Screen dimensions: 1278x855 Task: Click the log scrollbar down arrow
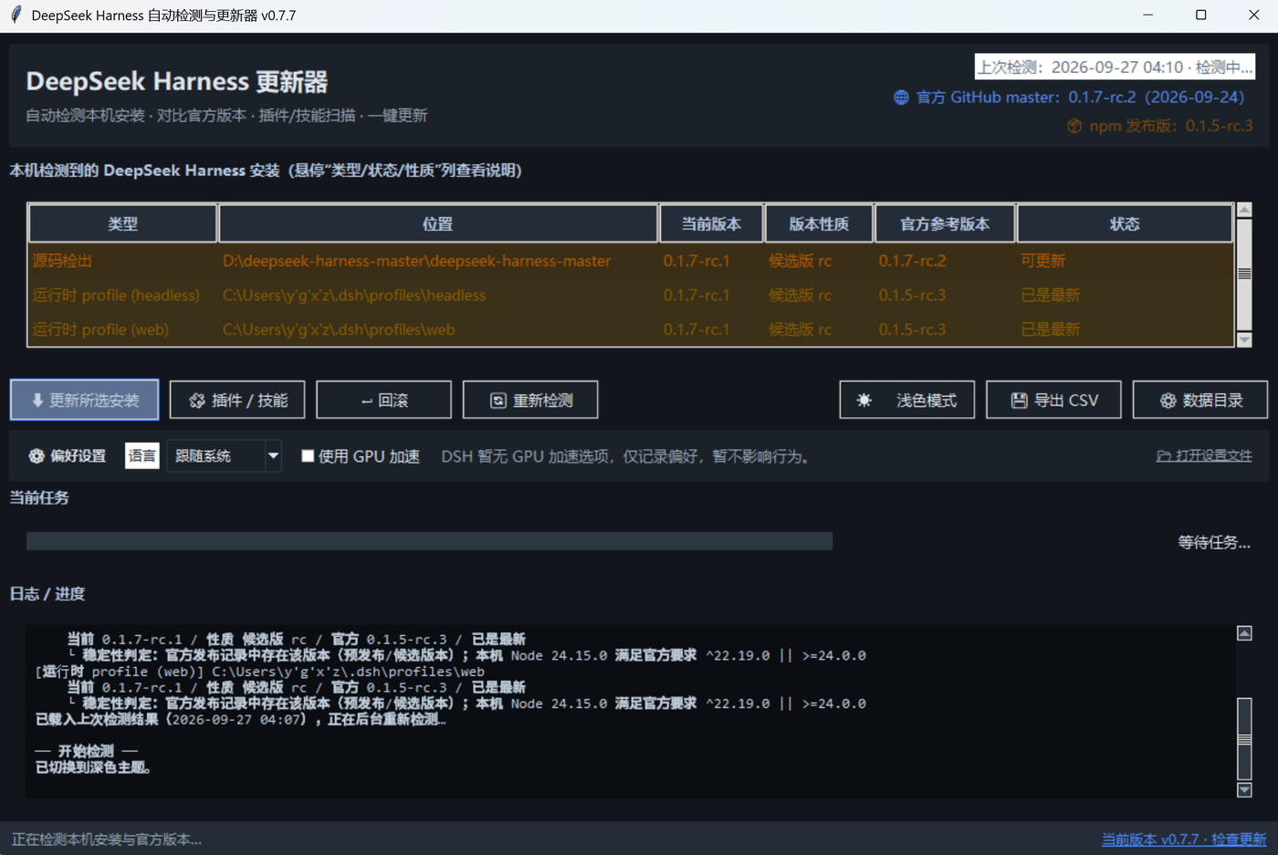(1244, 790)
